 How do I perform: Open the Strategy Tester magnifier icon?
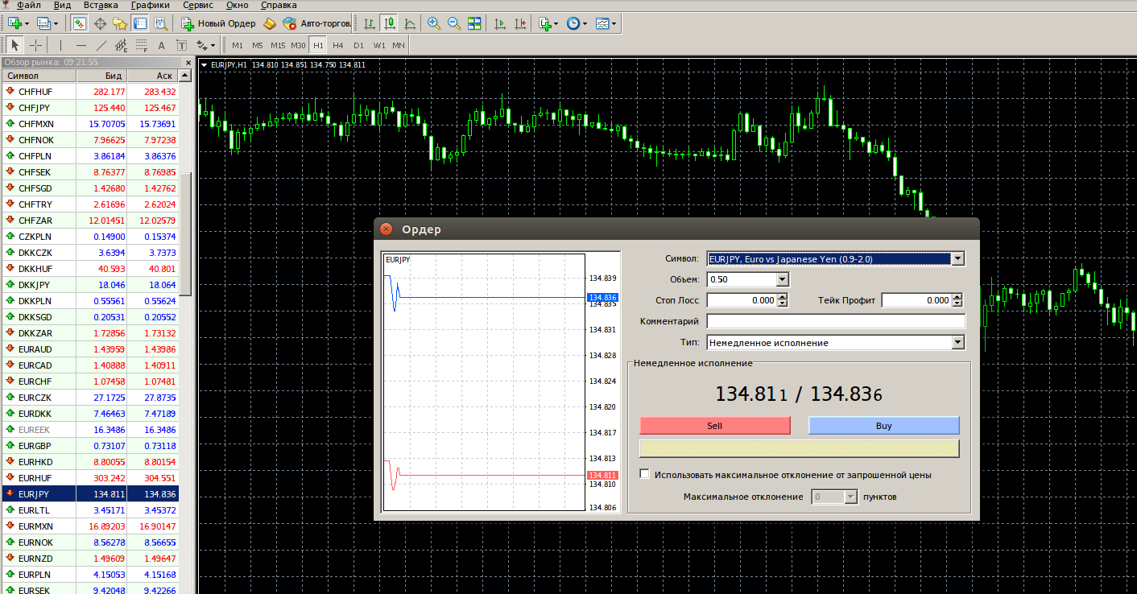pos(160,23)
